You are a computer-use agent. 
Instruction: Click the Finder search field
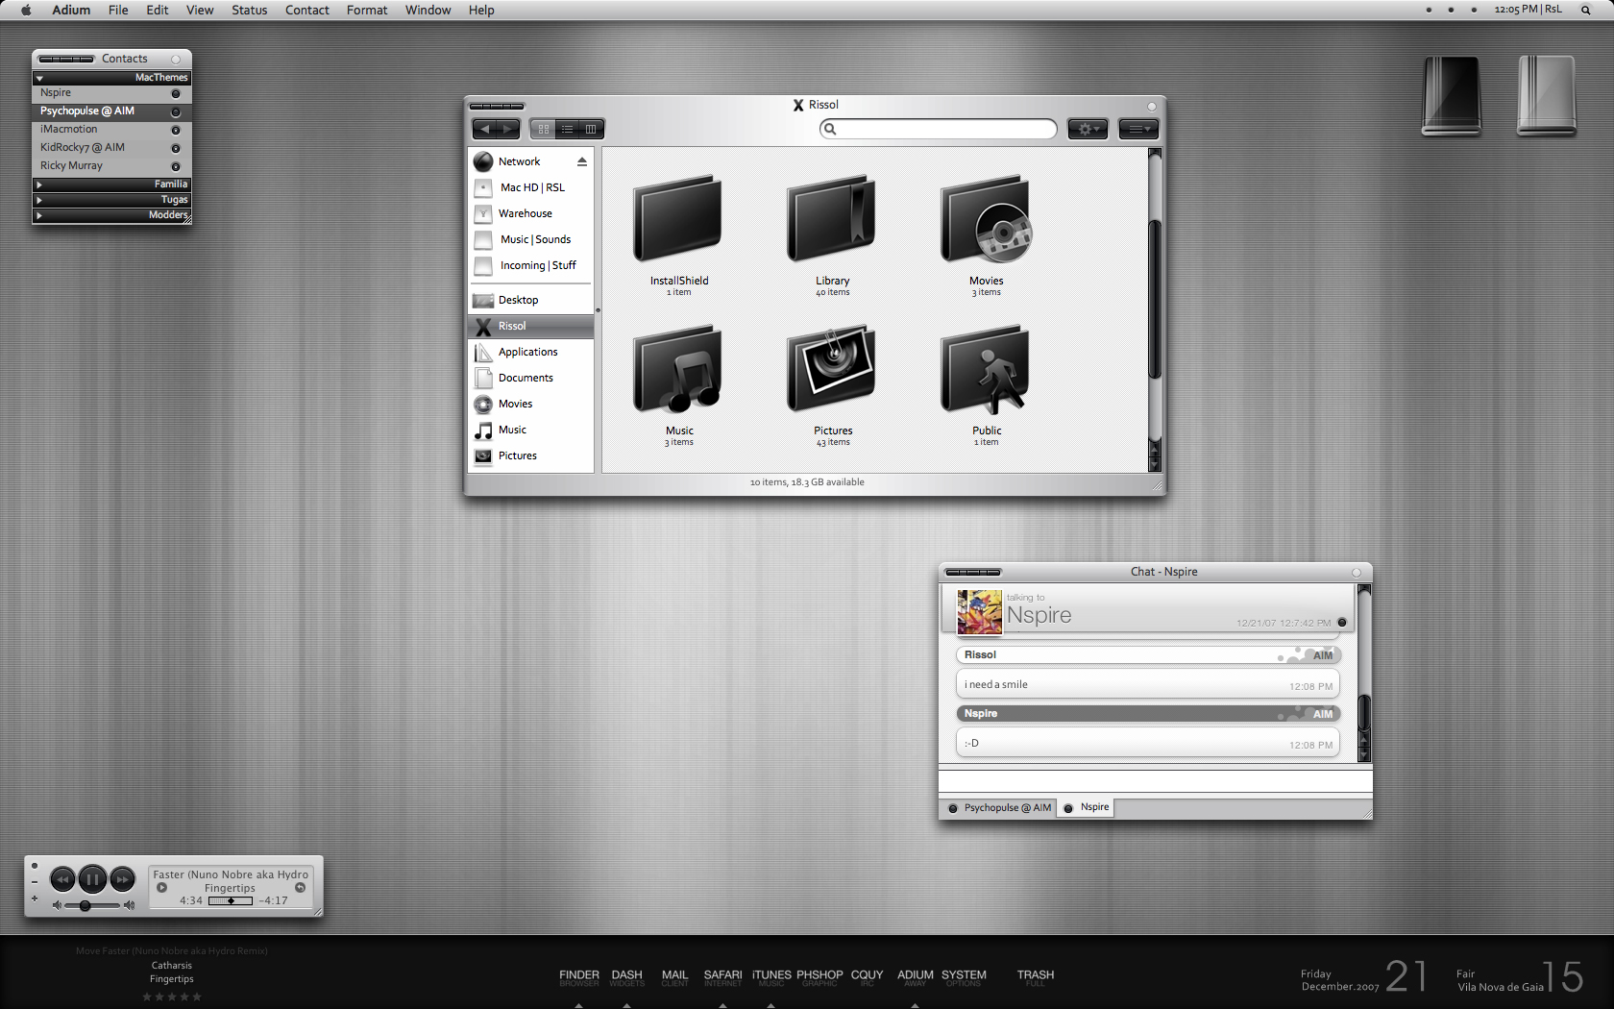coord(938,129)
